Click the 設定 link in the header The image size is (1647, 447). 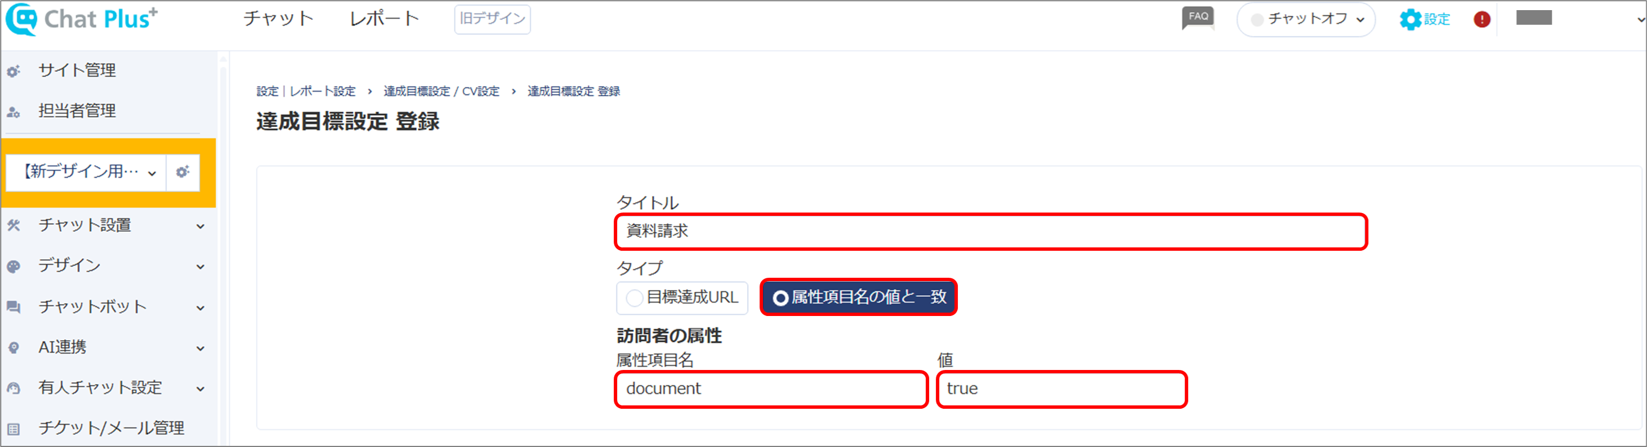(1436, 19)
